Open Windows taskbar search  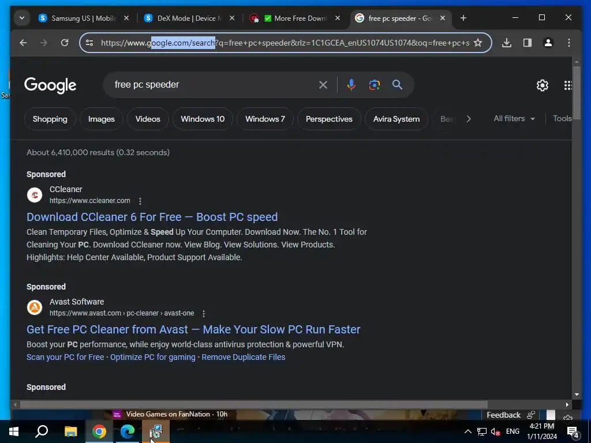(x=42, y=431)
